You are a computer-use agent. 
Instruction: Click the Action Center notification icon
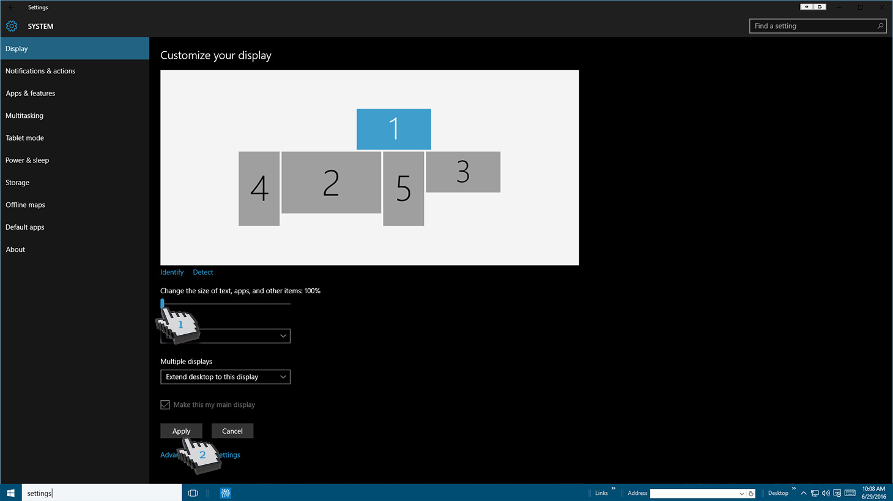tap(837, 493)
